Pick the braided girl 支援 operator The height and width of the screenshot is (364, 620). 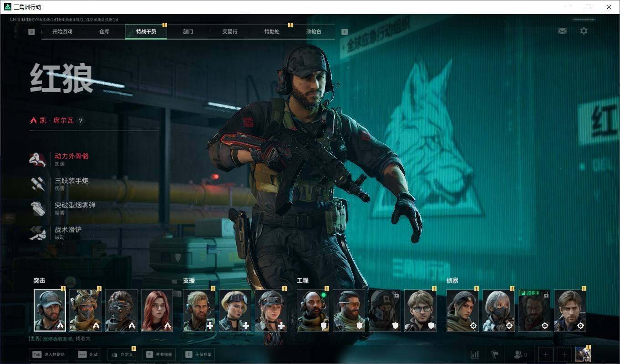click(271, 310)
